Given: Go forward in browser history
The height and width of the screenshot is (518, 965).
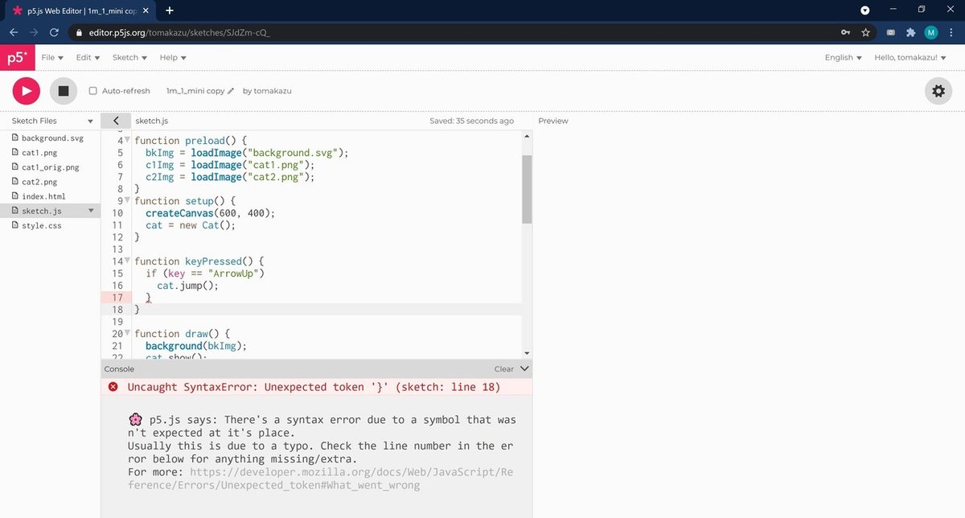Looking at the screenshot, I should (x=34, y=33).
